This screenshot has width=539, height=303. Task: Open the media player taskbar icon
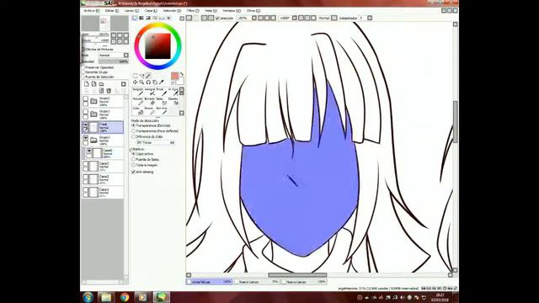142,297
